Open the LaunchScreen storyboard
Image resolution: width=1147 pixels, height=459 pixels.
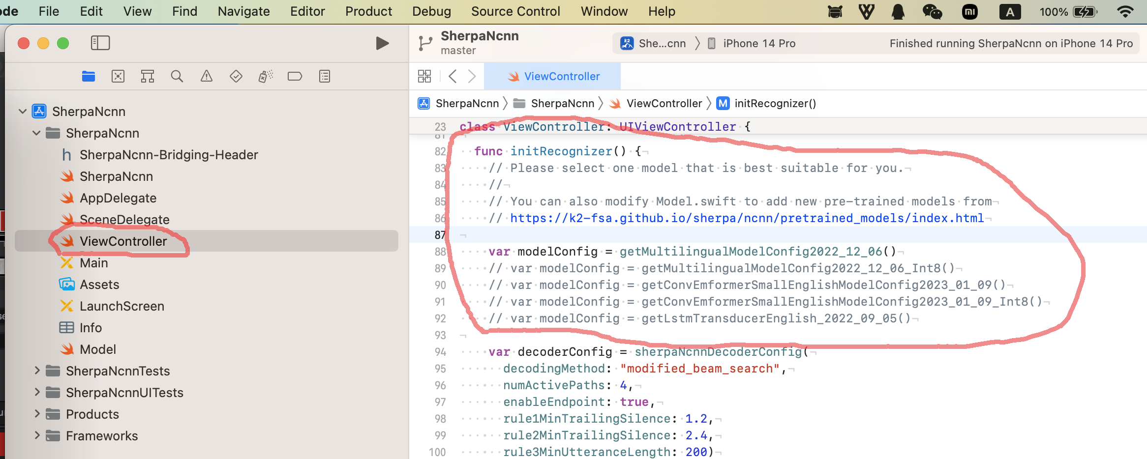click(122, 306)
